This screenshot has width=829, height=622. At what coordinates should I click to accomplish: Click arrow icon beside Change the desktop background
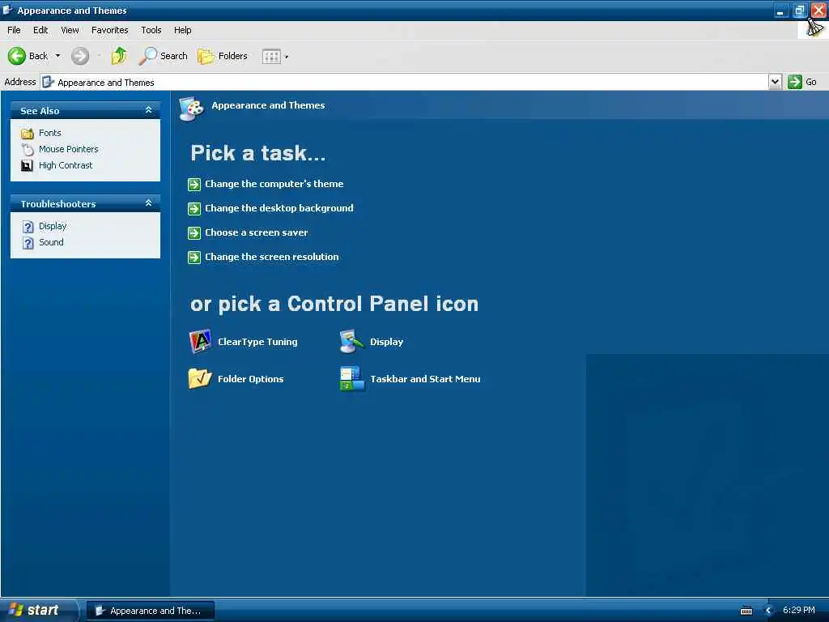pos(194,208)
